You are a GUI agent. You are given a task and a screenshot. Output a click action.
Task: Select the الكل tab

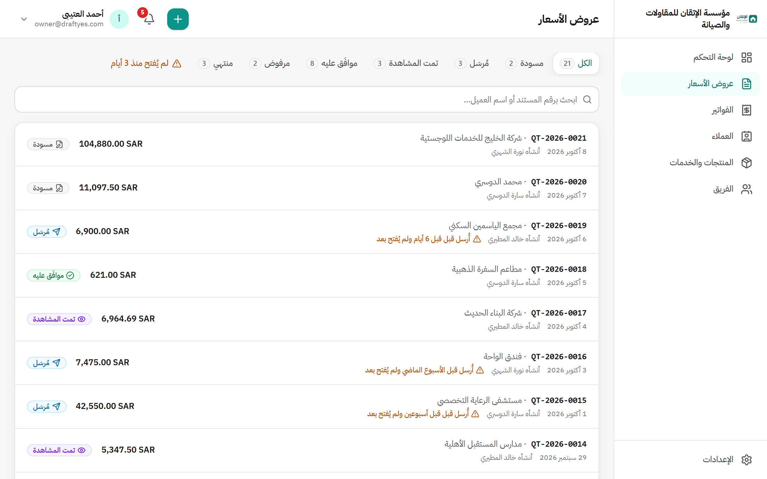pos(576,63)
